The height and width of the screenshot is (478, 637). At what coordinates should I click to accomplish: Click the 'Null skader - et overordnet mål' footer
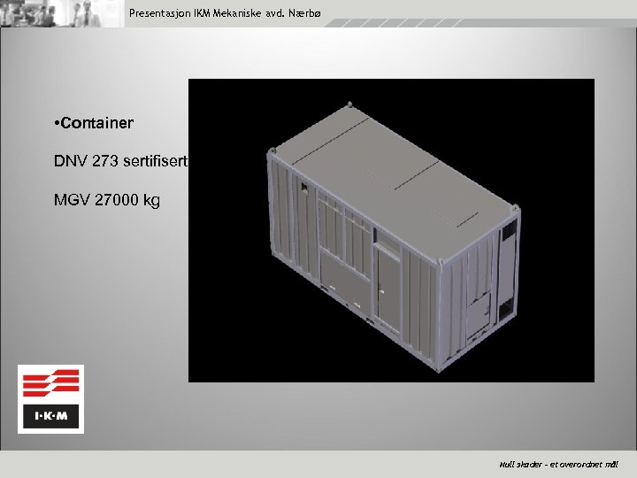[x=558, y=464]
